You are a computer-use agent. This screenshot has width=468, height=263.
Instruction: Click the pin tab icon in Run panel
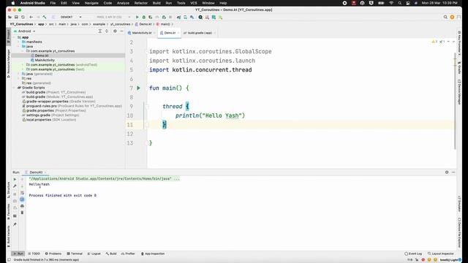(x=15, y=224)
